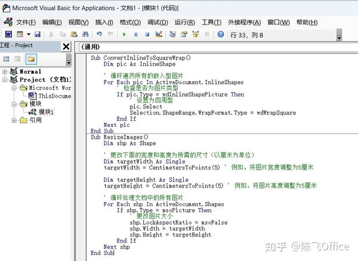Image resolution: width=358 pixels, height=261 pixels.
Task: Open the Insert object dropdown arrow
Action: click(x=29, y=35)
